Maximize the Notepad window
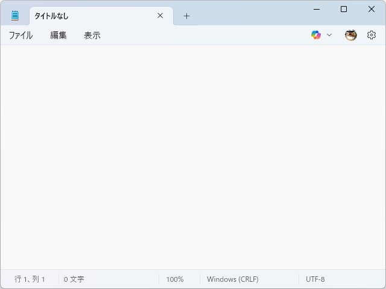The image size is (386, 289). (344, 10)
